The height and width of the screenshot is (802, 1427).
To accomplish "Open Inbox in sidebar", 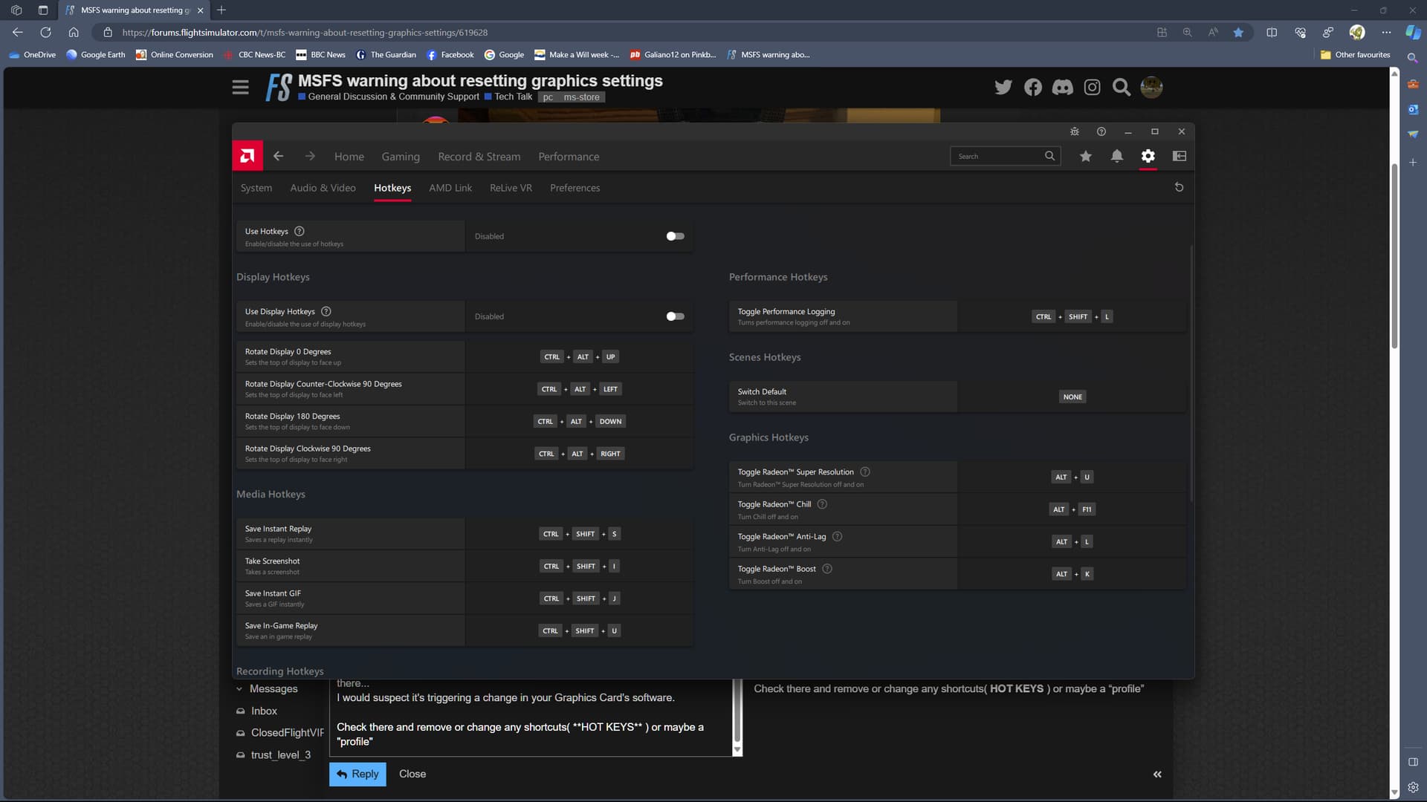I will [264, 711].
